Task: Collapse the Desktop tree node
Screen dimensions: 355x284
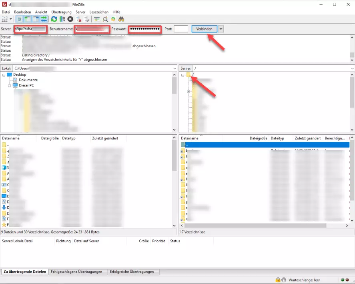Action: point(4,75)
